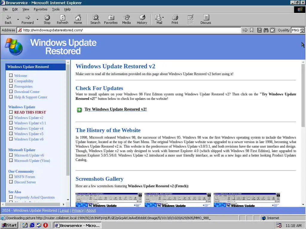Launch Opera from the quick launch bar
The image size is (306, 229).
pos(45,225)
